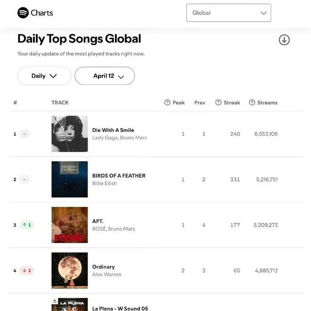Click the Streams help question icon
The height and width of the screenshot is (311, 311).
[252, 102]
